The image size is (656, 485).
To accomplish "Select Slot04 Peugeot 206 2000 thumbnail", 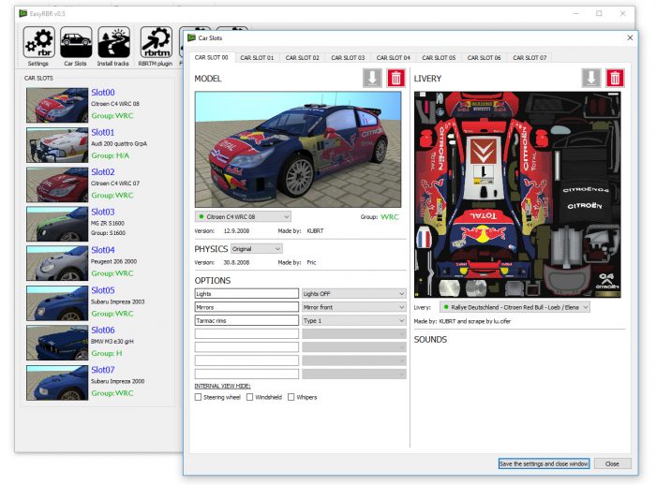I will (x=57, y=263).
